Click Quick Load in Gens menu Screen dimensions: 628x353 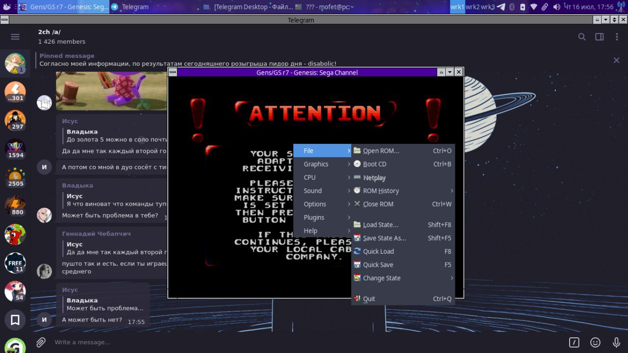[x=403, y=251]
